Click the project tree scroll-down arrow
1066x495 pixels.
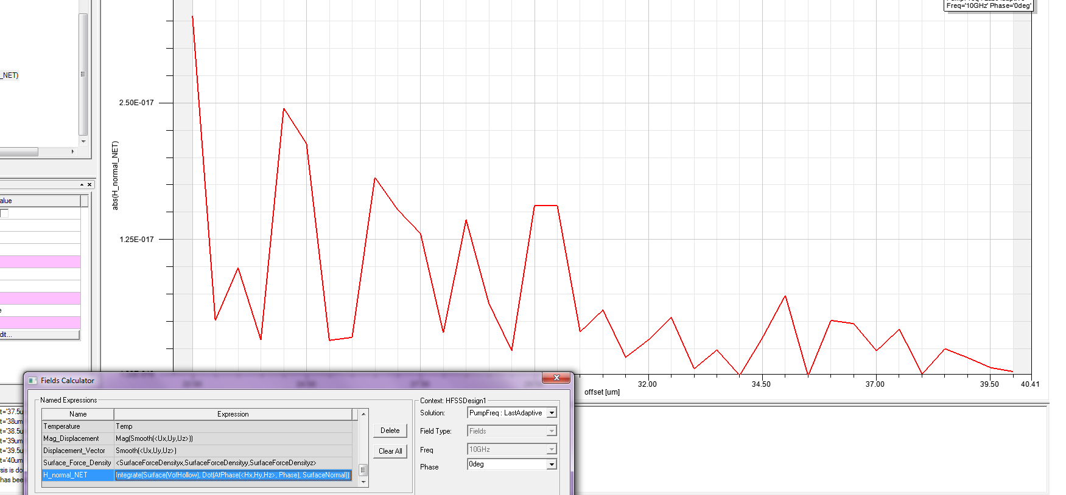coord(83,141)
